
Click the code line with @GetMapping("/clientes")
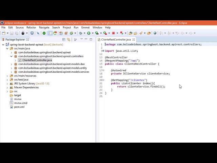click(129, 80)
